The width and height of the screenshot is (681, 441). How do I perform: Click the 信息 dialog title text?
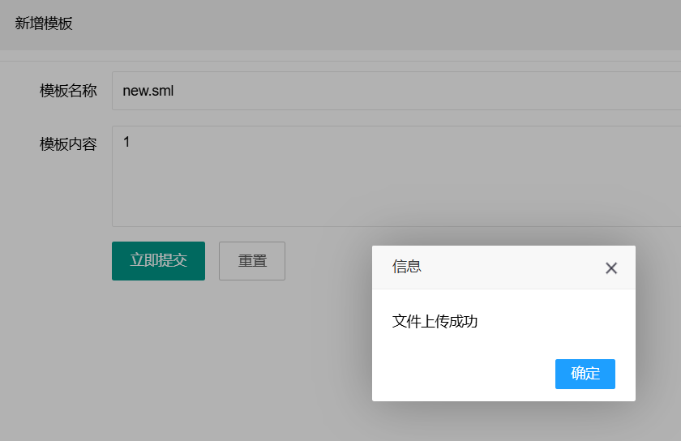(407, 267)
